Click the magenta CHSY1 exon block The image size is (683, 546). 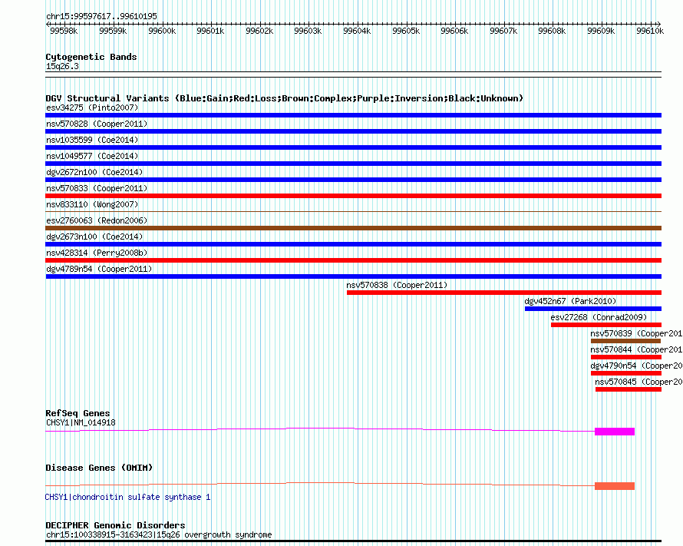(x=614, y=432)
